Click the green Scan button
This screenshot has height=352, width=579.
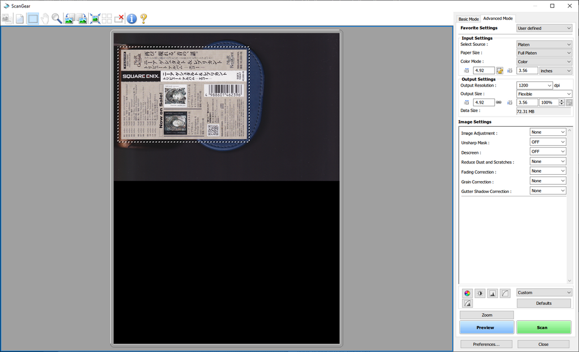tap(543, 327)
